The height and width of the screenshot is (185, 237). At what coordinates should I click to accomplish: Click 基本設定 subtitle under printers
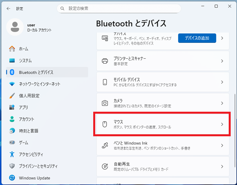pos(120,64)
